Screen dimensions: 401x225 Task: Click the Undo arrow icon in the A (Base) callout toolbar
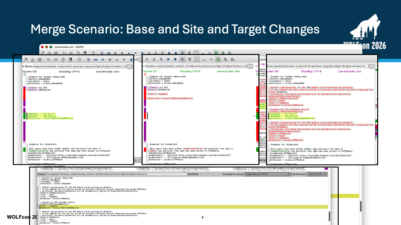pos(49,60)
